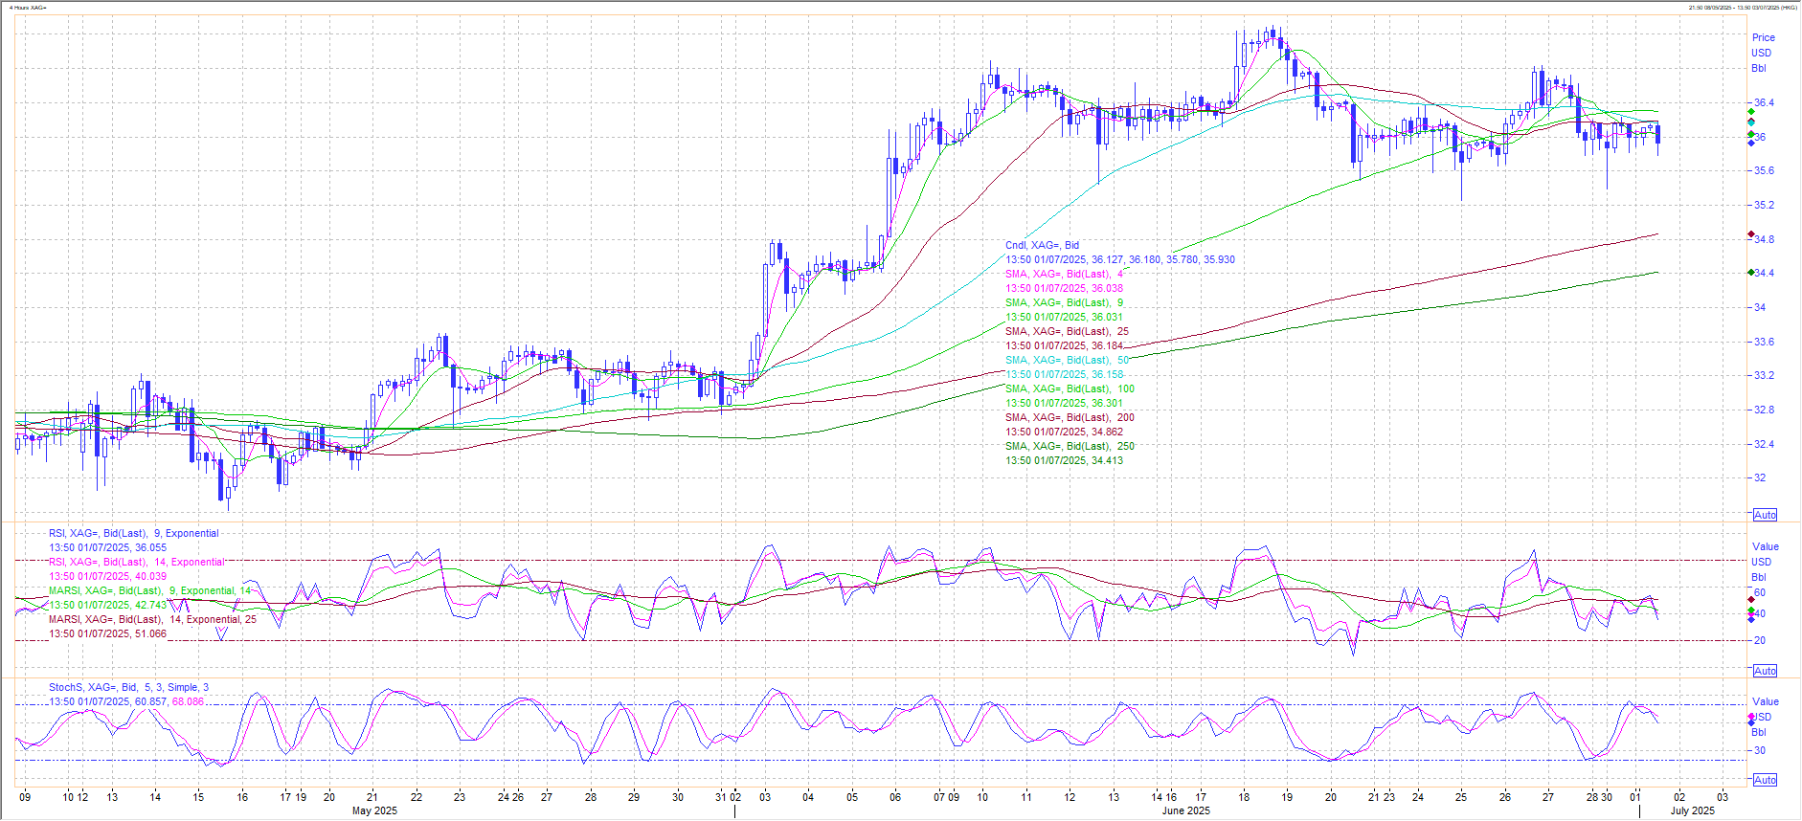Click the '18' date tick on the time axis
1802x821 pixels.
point(1244,796)
